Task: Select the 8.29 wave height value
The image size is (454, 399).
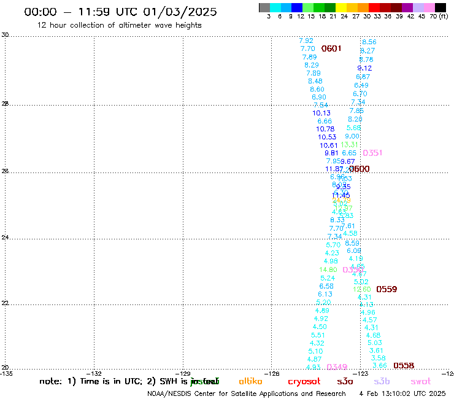Action: coord(312,65)
